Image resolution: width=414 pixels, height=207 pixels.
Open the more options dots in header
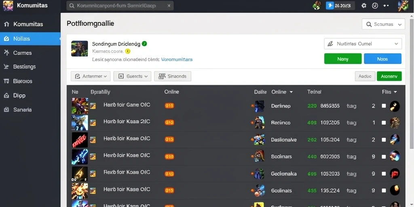point(386,6)
